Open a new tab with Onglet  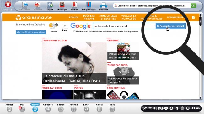[x=50, y=6]
